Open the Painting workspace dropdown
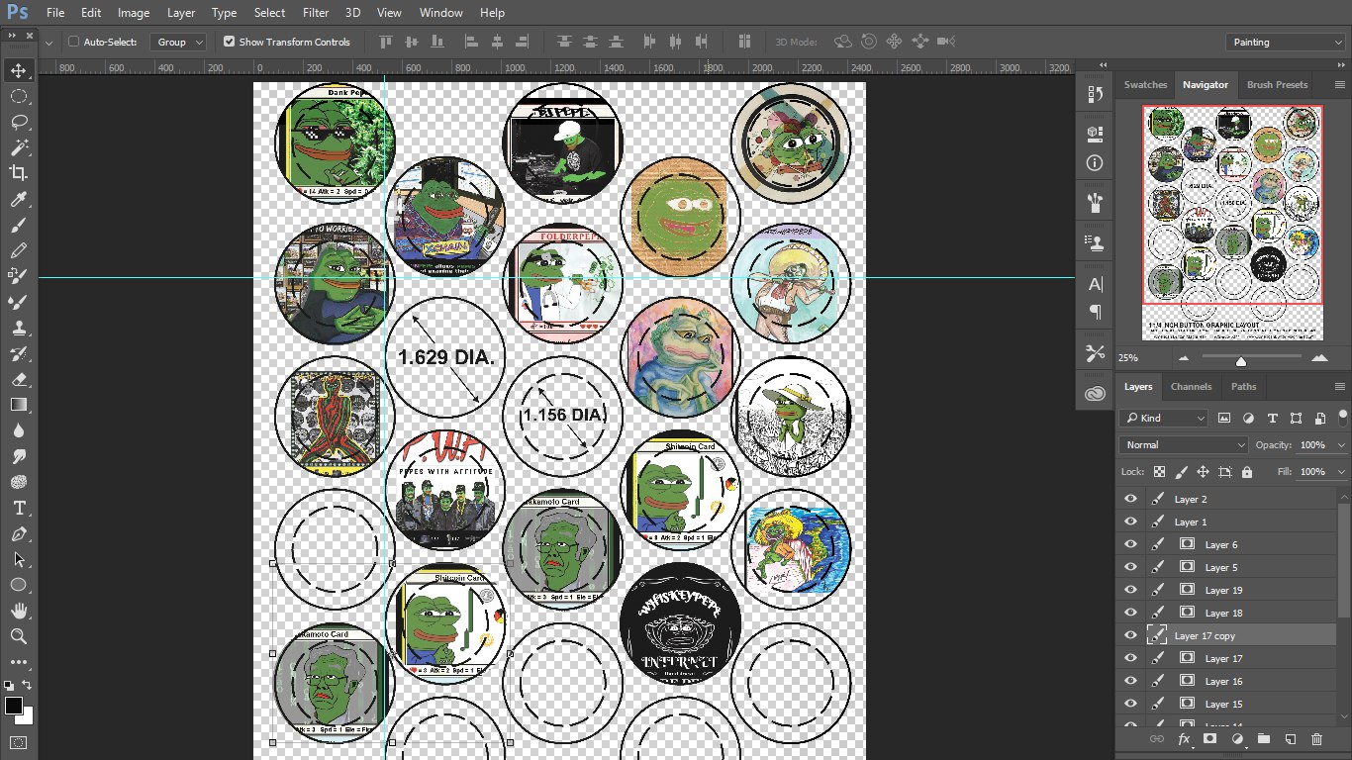The image size is (1352, 760). click(x=1283, y=42)
